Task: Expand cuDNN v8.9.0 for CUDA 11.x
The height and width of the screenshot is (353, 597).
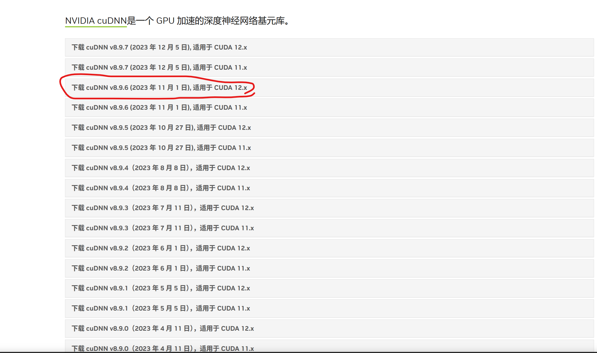Action: coord(162,348)
